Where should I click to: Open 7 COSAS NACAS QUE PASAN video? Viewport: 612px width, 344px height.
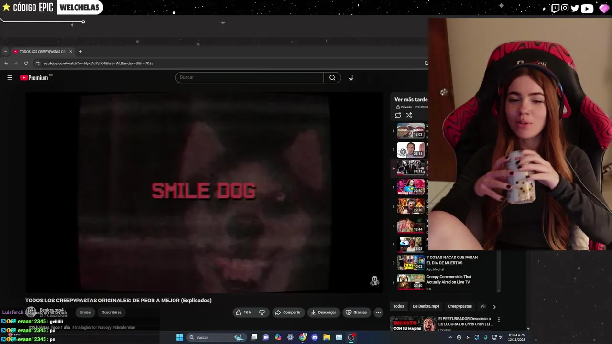click(x=452, y=260)
